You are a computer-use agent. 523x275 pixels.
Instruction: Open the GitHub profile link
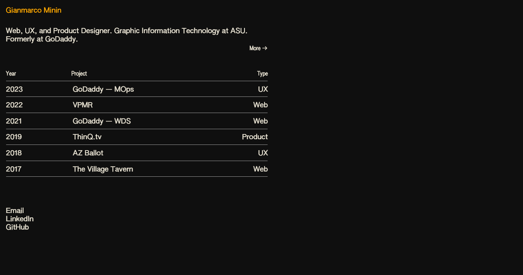(17, 227)
